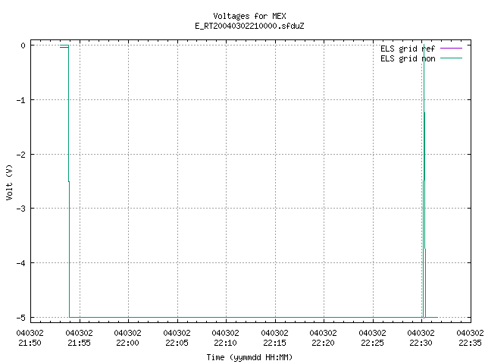Image resolution: width=485 pixels, height=364 pixels.
Task: Click the green voltage drop line near 21:54
Action: [69, 181]
